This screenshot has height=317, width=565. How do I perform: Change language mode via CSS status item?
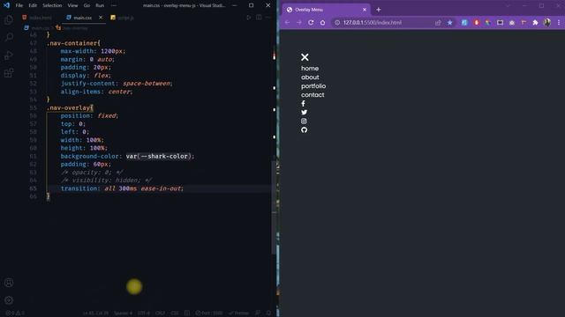tap(175, 313)
